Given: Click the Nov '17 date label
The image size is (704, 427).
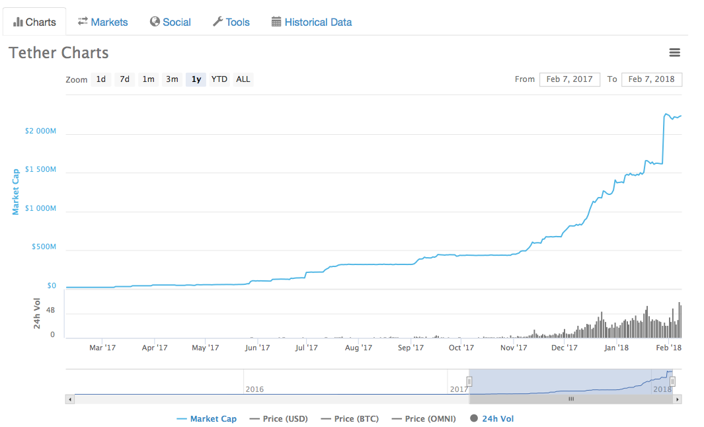Looking at the screenshot, I should tap(514, 348).
